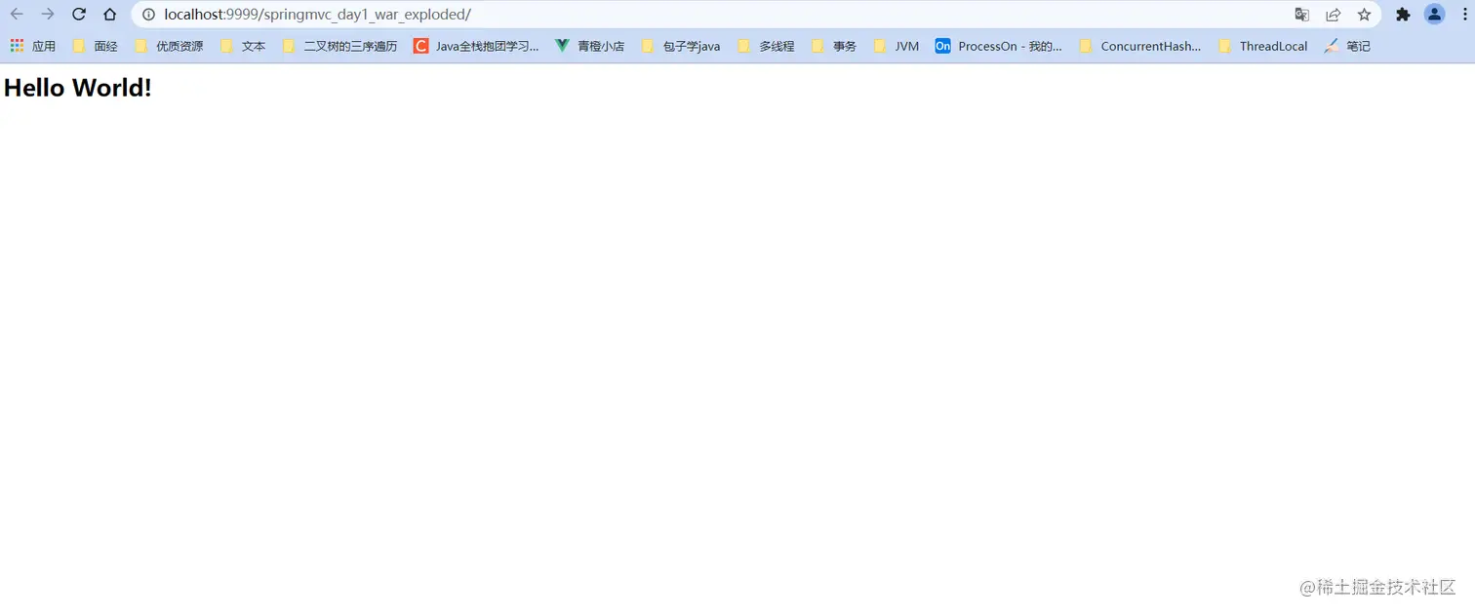Image resolution: width=1475 pixels, height=616 pixels.
Task: Open the 青橙小店 bookmark
Action: pyautogui.click(x=589, y=46)
